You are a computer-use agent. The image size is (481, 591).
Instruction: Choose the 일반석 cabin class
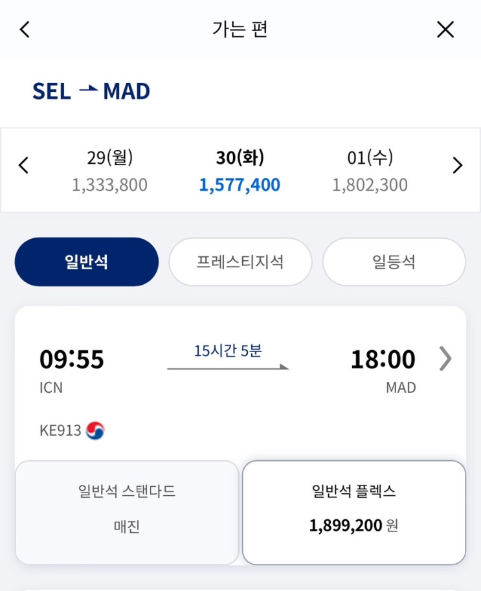(x=86, y=262)
